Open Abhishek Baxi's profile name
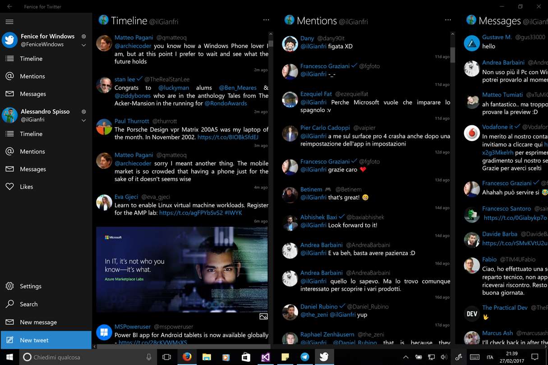Image resolution: width=548 pixels, height=365 pixels. coord(319,217)
